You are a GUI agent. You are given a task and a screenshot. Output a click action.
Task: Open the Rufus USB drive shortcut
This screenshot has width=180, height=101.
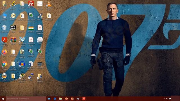pyautogui.click(x=40, y=17)
